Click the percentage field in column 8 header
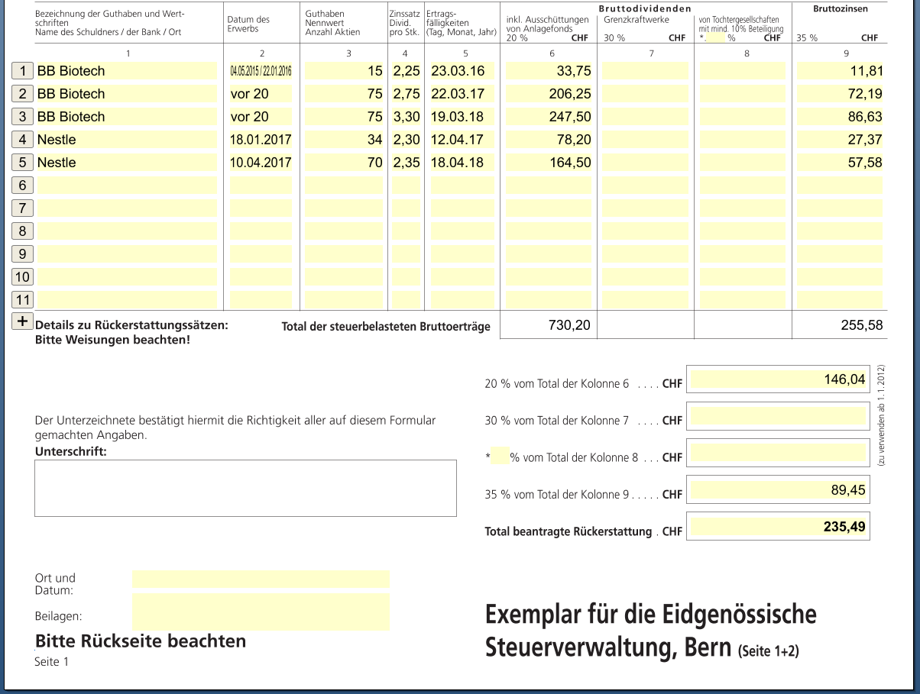This screenshot has width=920, height=694. (x=716, y=37)
